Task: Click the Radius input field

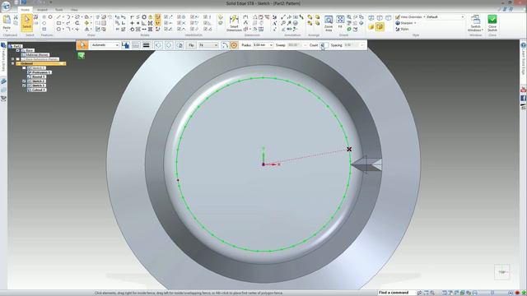Action: (260, 45)
